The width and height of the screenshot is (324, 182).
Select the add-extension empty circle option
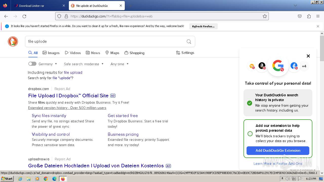[250, 134]
